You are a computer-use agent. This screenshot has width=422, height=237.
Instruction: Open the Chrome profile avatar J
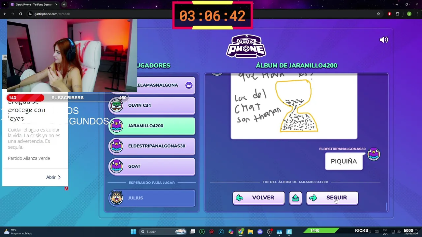coord(409,14)
